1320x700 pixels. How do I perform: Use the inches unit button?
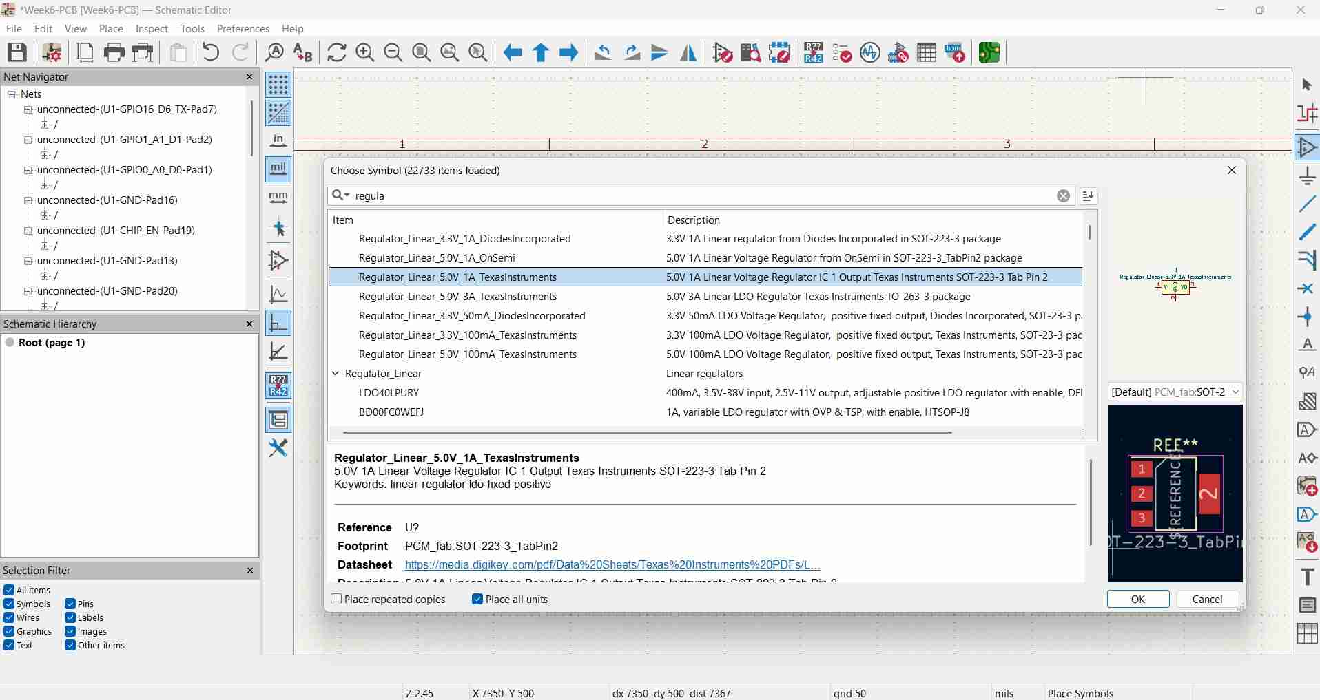[278, 141]
